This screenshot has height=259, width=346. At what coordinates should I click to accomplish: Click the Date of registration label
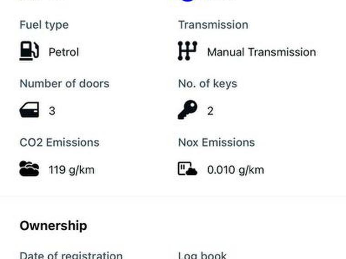(x=71, y=255)
